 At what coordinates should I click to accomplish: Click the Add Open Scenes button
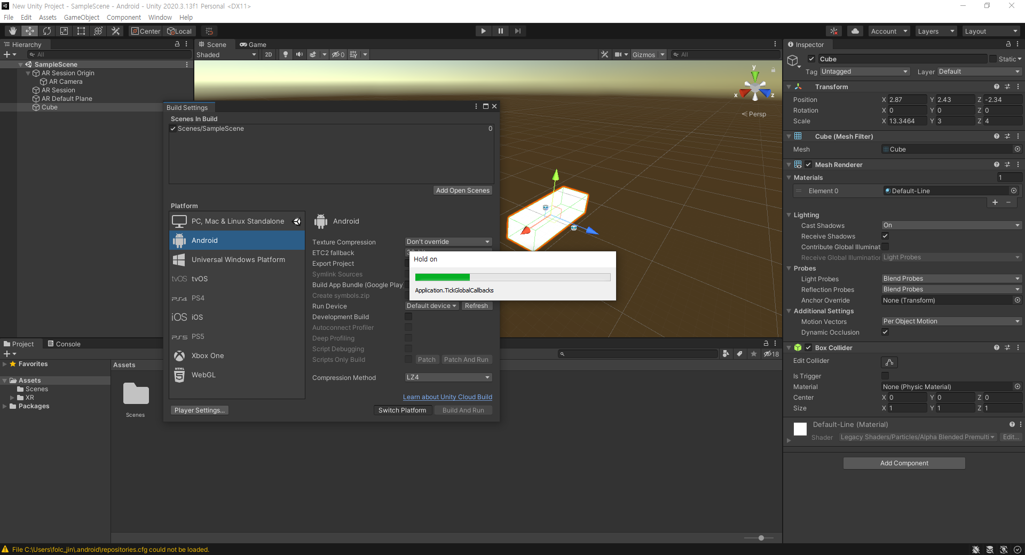tap(463, 191)
